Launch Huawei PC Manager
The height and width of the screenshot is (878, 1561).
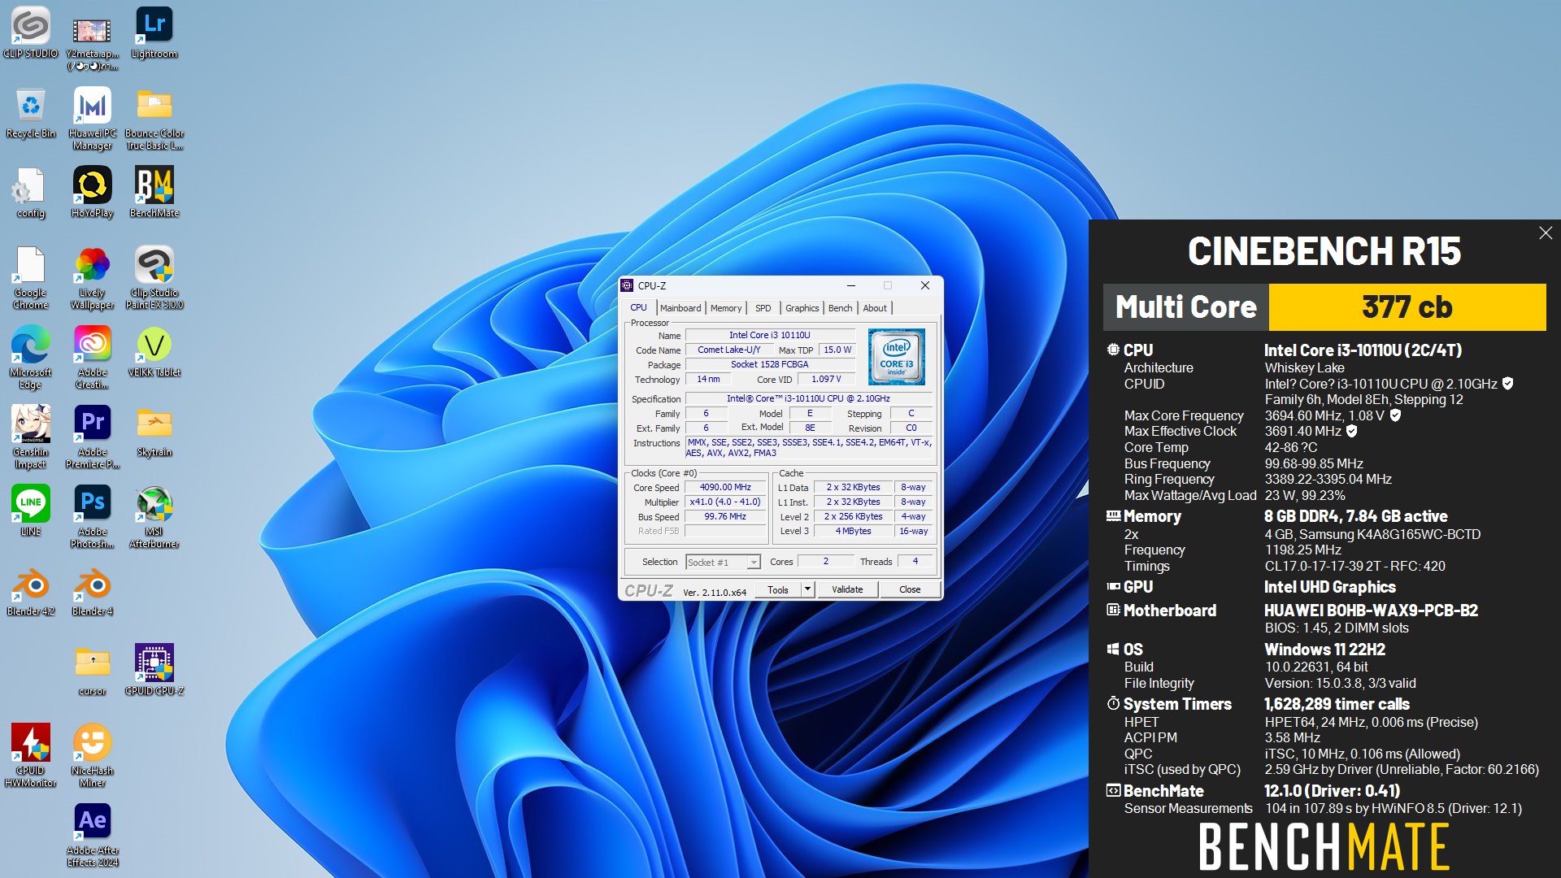(92, 119)
